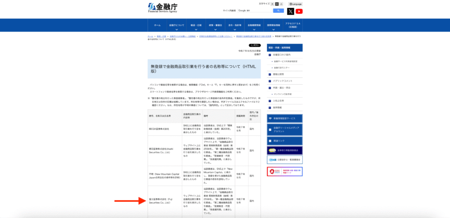450x218 pixels.
Task: Open the オンライン行政手続 sidebar link
Action: click(x=283, y=94)
